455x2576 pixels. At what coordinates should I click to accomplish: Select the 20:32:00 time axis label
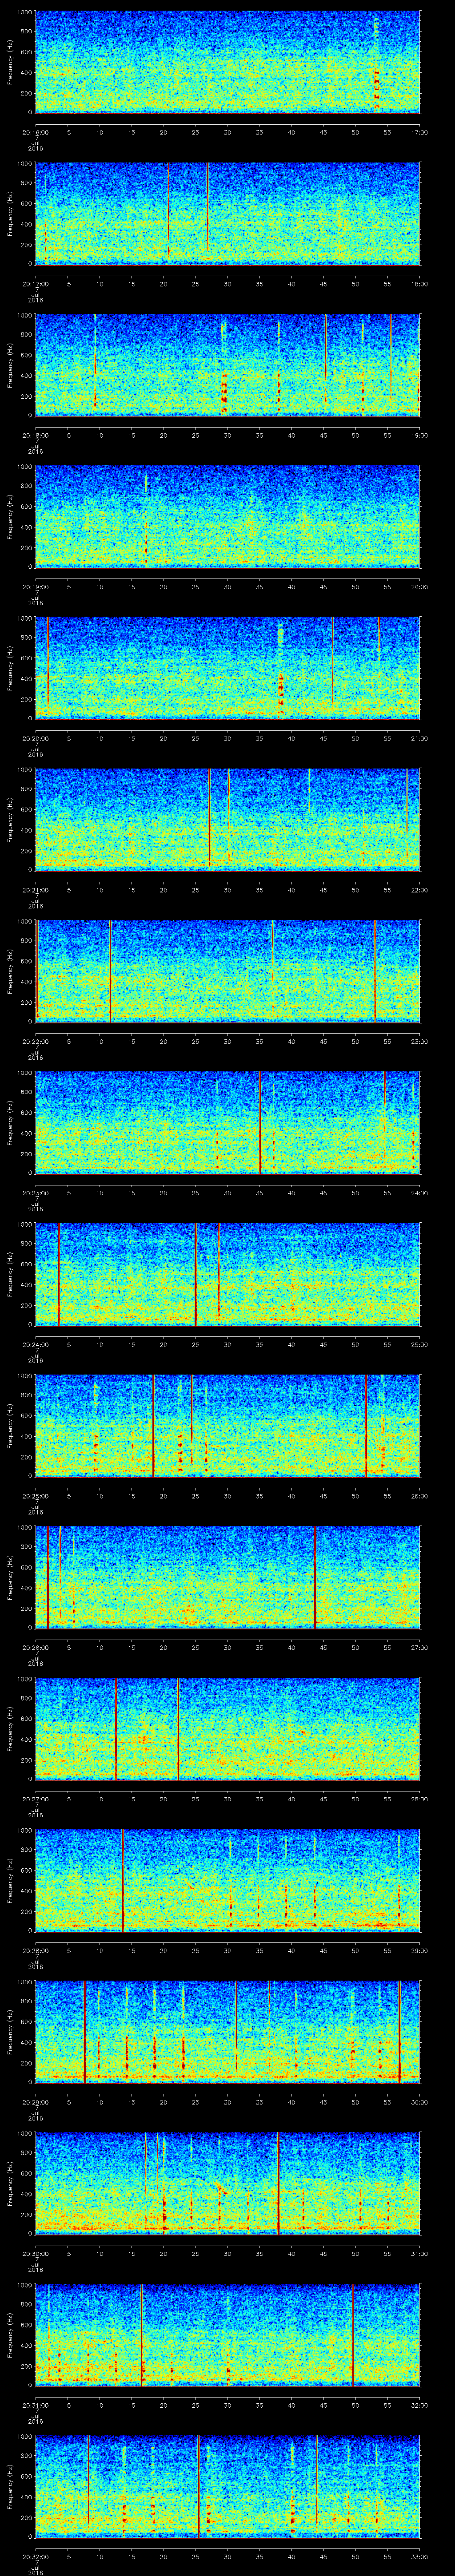click(36, 2555)
